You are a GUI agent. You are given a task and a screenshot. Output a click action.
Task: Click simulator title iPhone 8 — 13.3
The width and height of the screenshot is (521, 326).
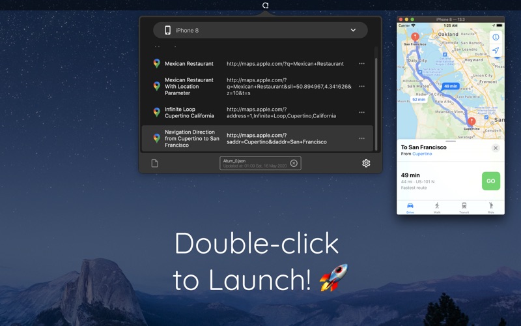point(450,20)
